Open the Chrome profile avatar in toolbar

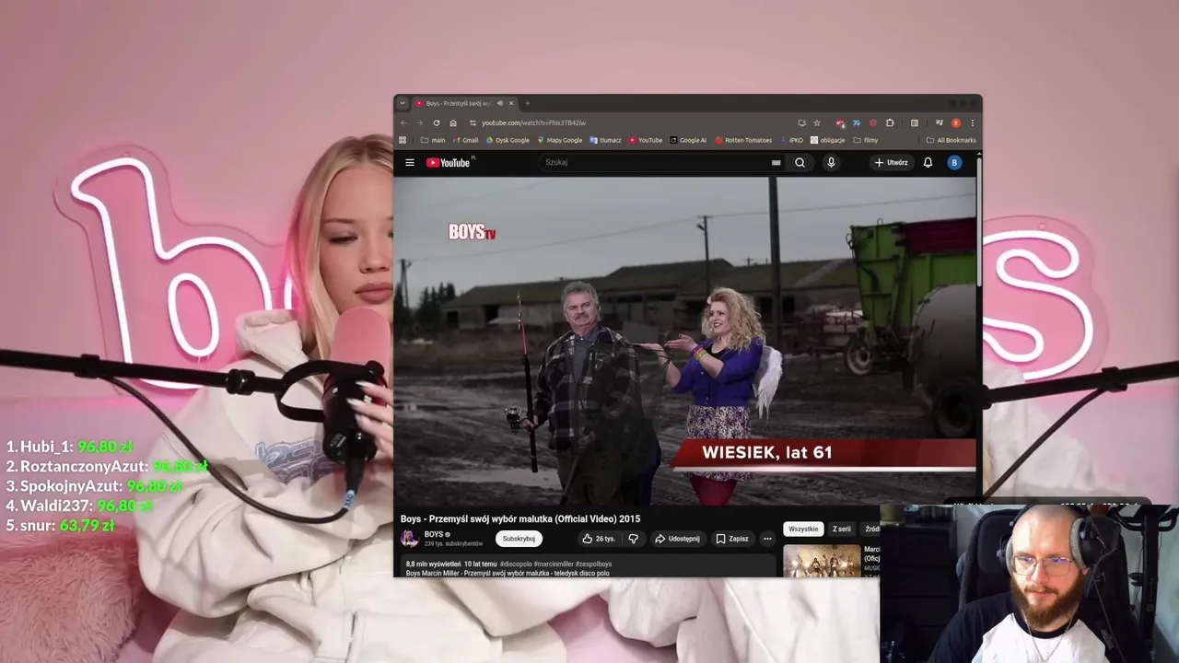[956, 122]
